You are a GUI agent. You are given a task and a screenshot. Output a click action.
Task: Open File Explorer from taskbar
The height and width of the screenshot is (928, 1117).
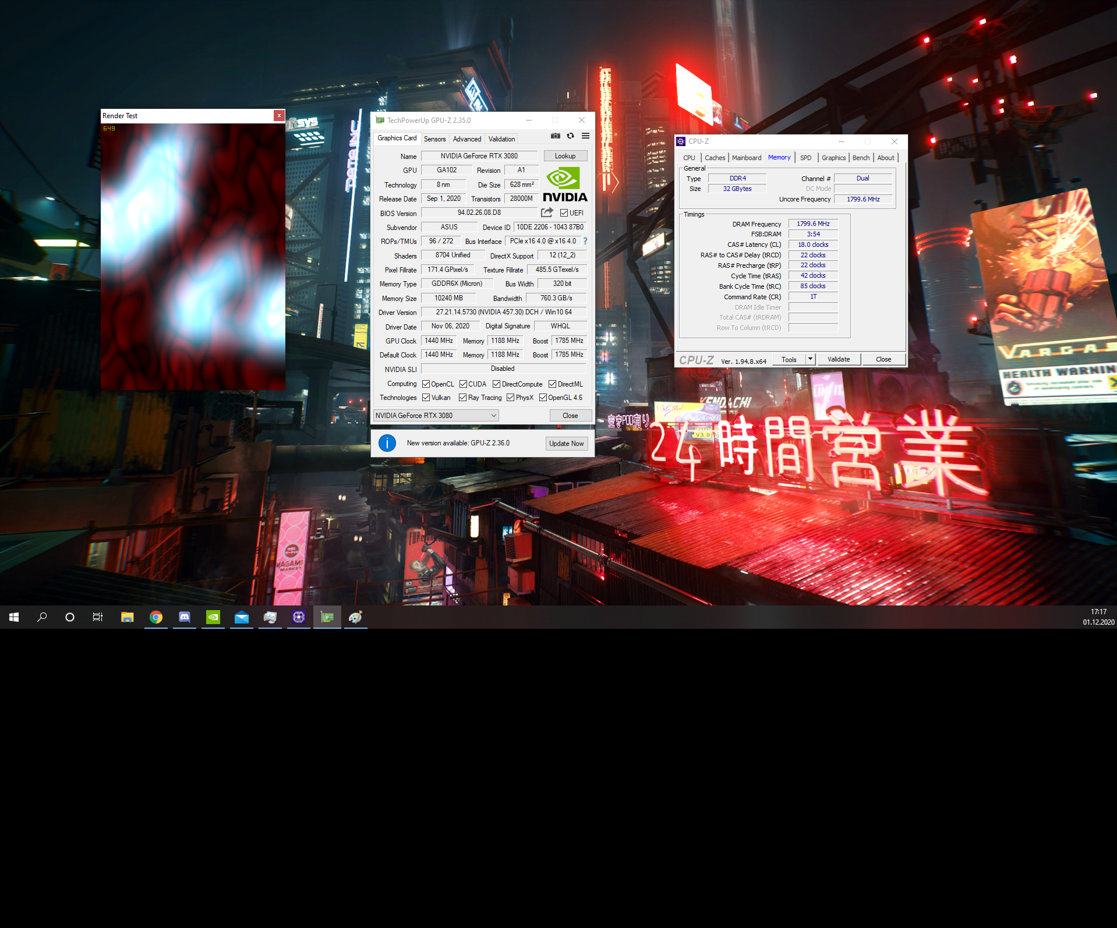127,617
